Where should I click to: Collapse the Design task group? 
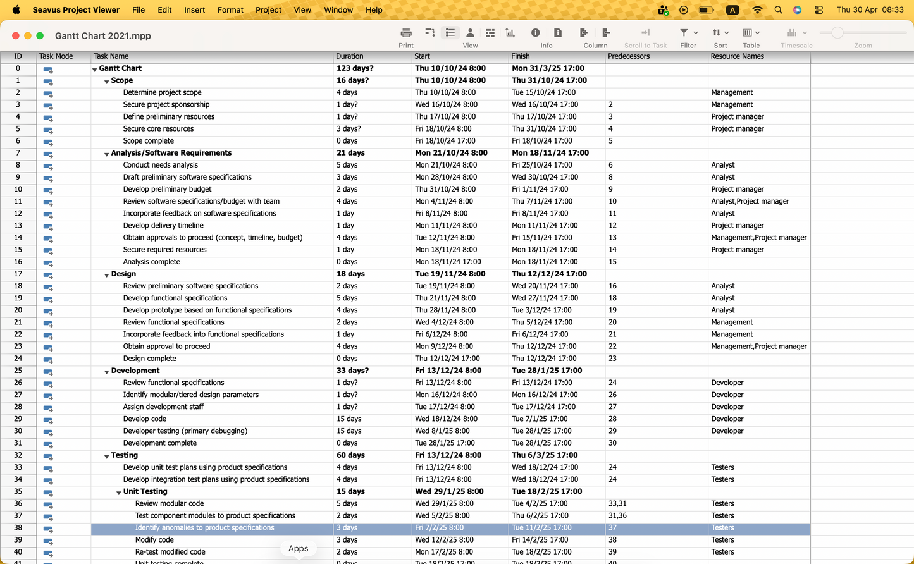pos(106,275)
